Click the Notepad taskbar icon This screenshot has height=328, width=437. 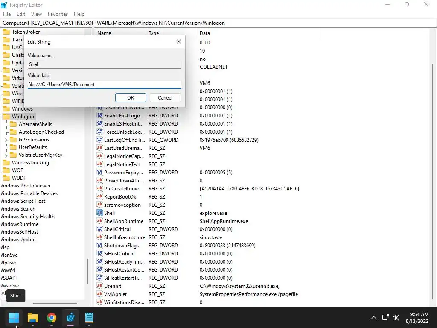tap(89, 317)
